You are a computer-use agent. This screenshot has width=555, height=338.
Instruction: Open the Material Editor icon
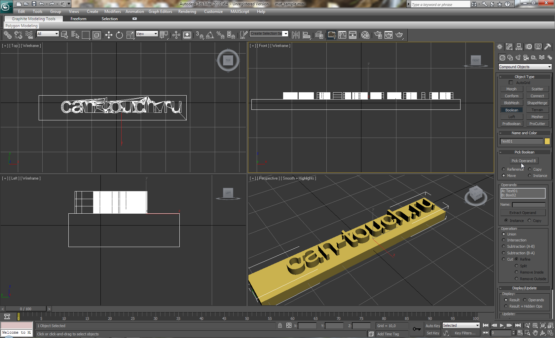click(x=365, y=35)
